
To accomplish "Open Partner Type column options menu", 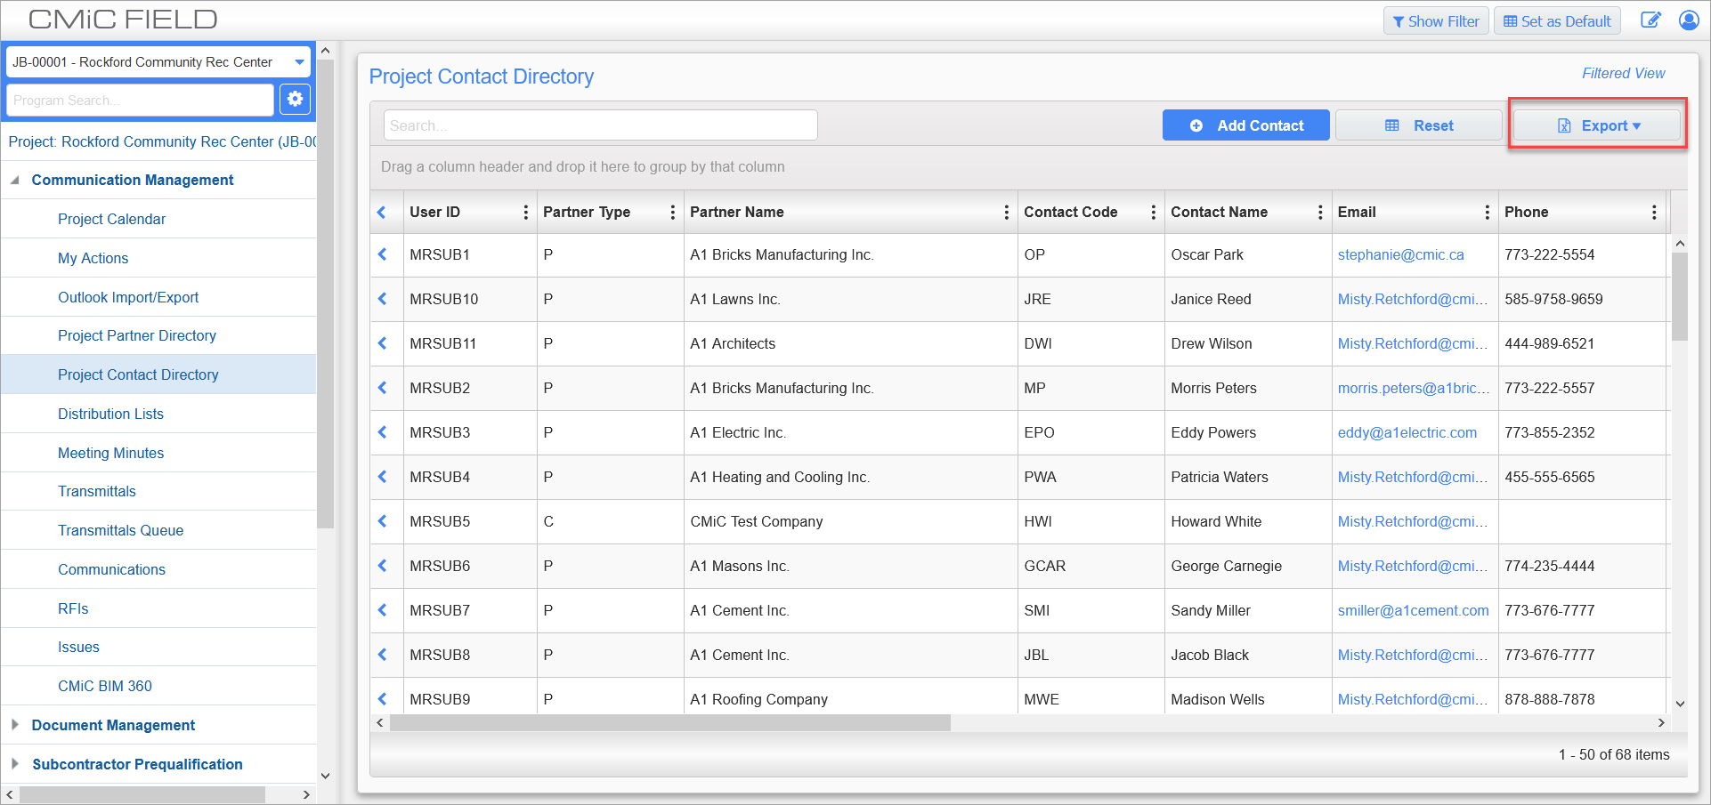I will tap(672, 212).
